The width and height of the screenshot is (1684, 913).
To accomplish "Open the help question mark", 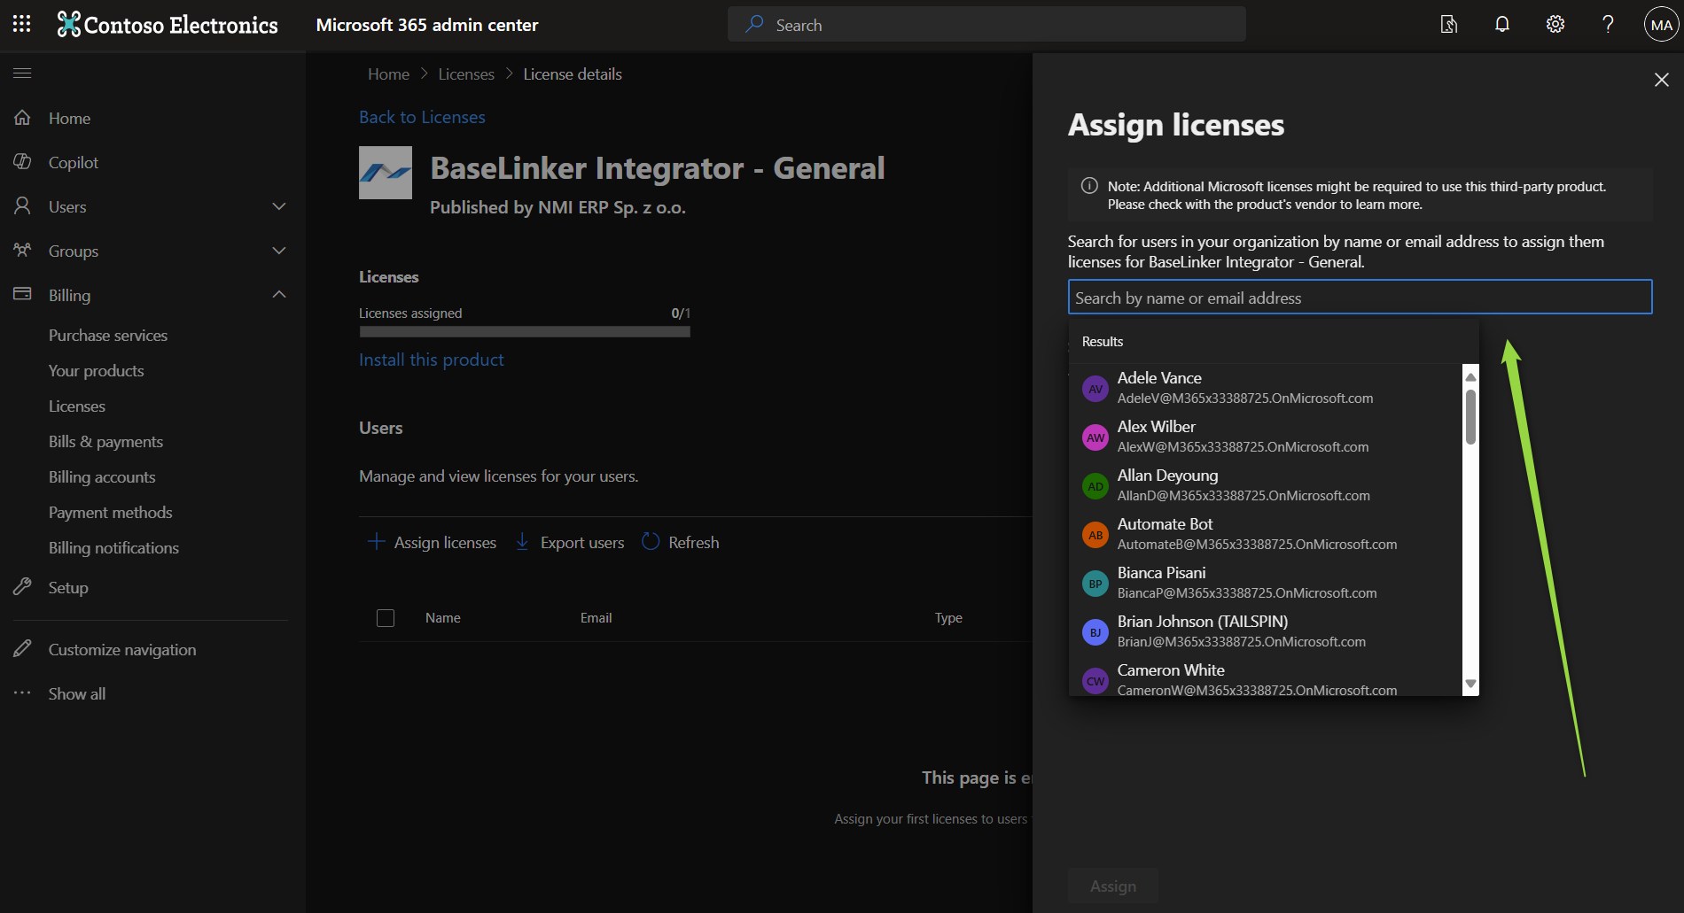I will pos(1608,24).
